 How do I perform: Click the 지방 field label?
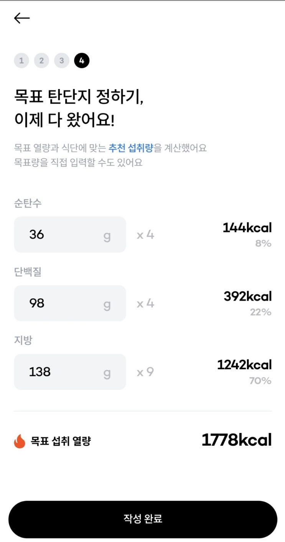point(23,340)
